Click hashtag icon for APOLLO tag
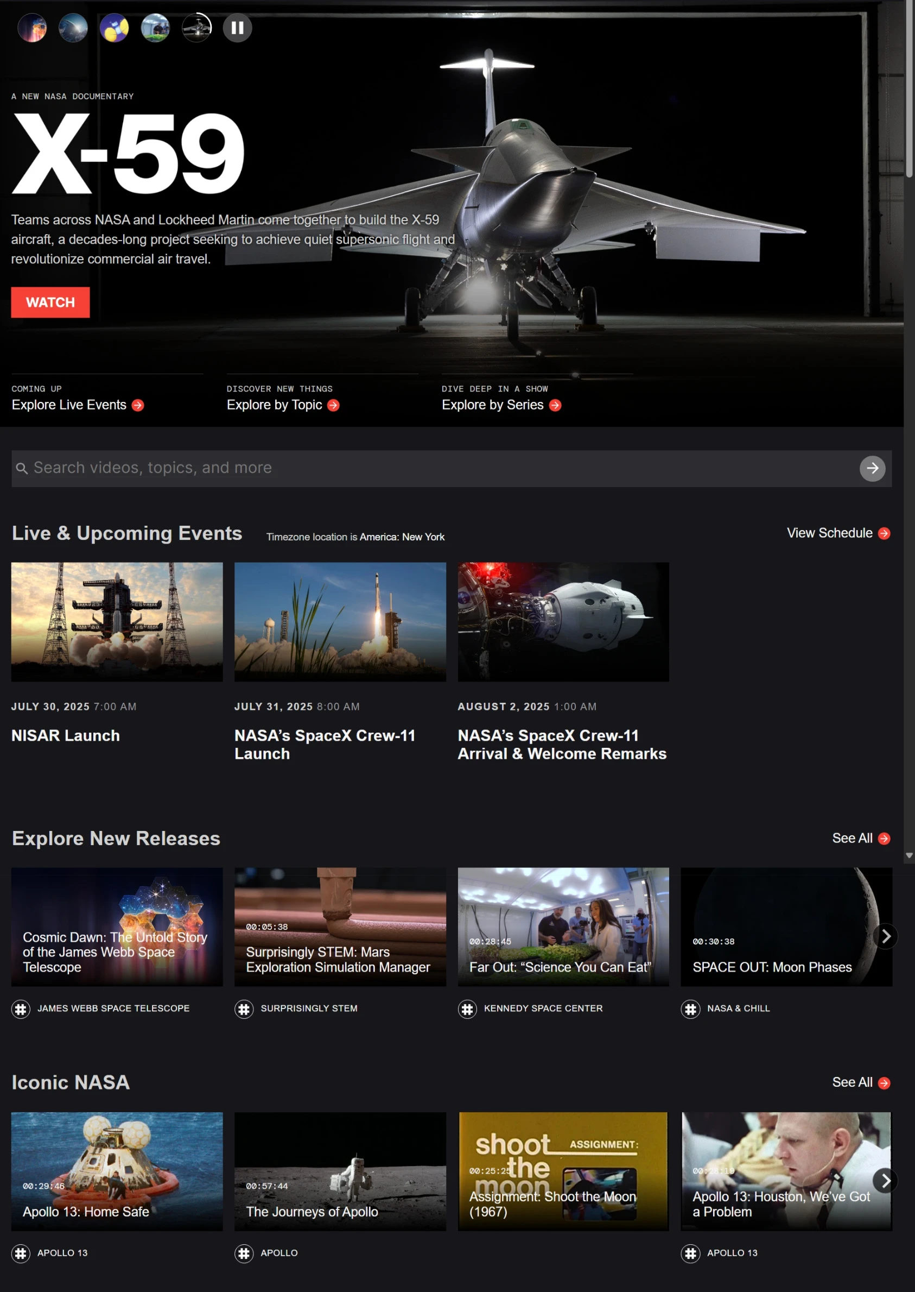The width and height of the screenshot is (915, 1292). [244, 1253]
